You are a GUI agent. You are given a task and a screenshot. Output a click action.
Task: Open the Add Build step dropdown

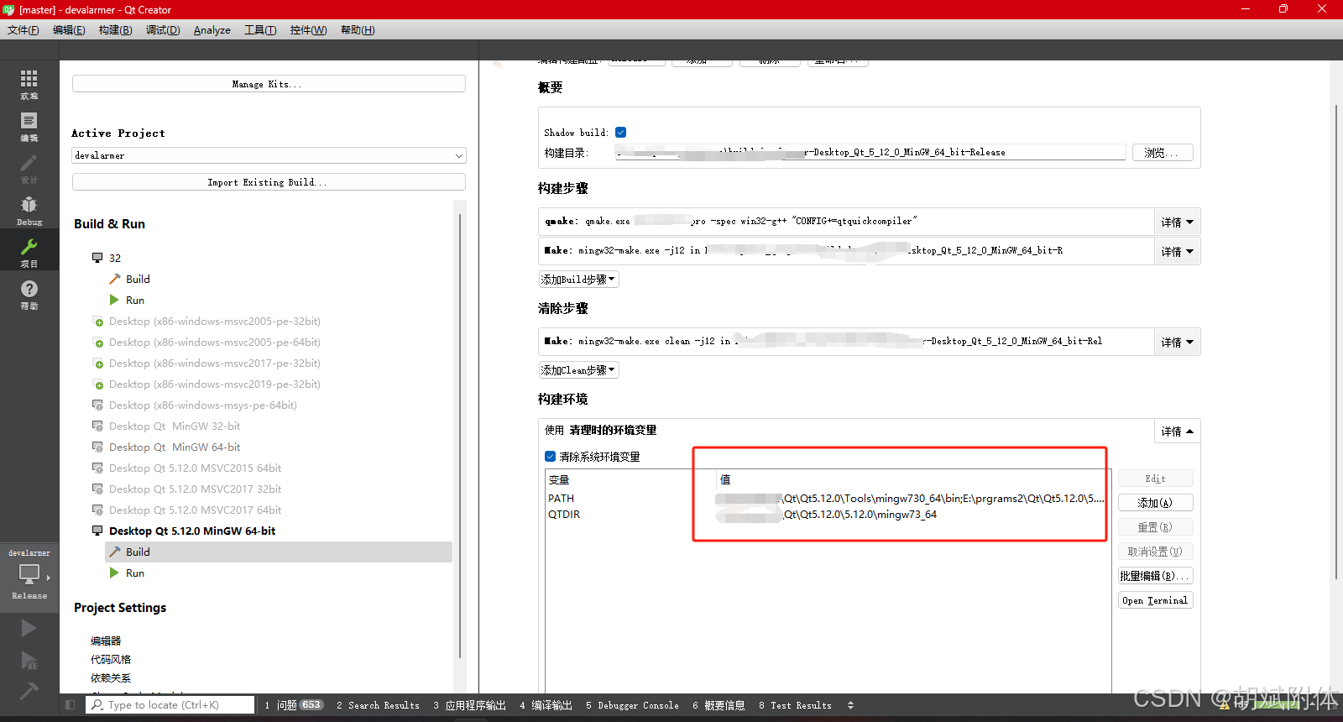tap(578, 279)
